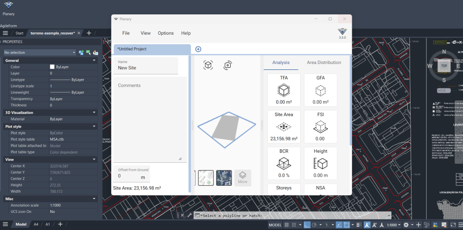Viewport: 463px width, 230px height.
Task: Toggle snap mode dots in status bar
Action: [294, 225]
